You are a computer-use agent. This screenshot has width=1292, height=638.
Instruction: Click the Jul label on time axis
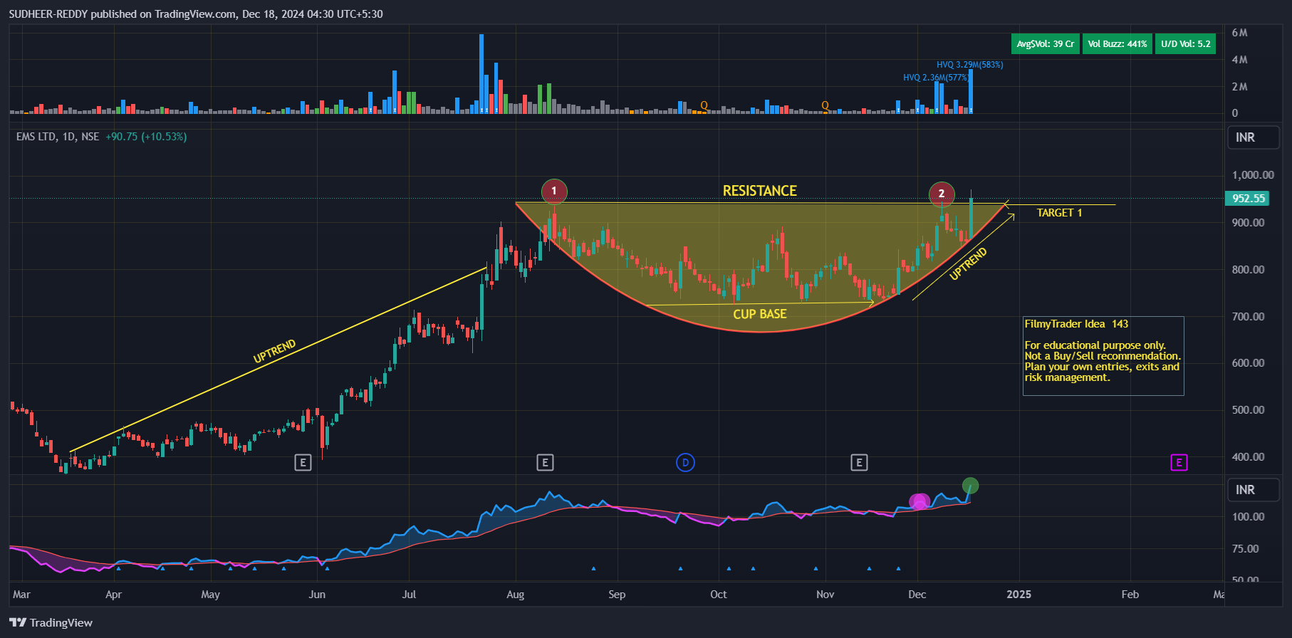click(x=409, y=595)
